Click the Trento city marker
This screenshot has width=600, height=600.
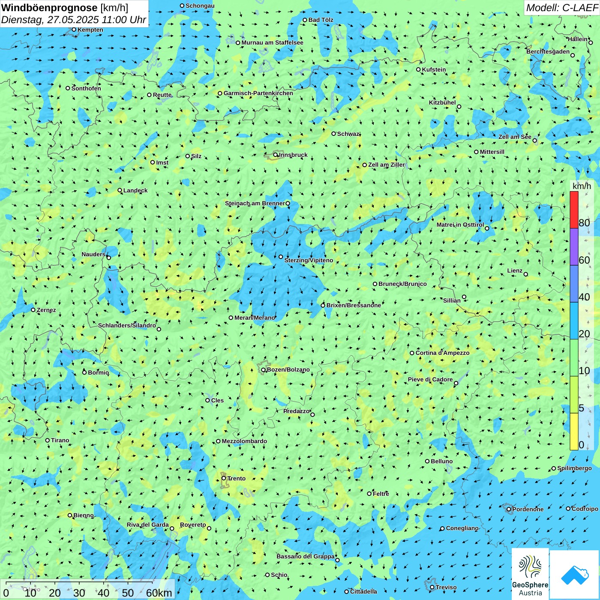point(224,478)
